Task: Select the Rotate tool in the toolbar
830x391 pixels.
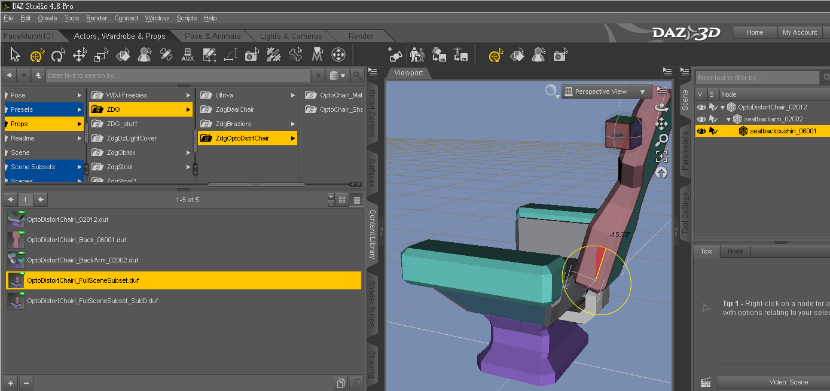Action: click(x=58, y=56)
